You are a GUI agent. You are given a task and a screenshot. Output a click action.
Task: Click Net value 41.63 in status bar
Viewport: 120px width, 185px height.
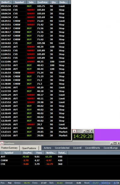[60, 183]
